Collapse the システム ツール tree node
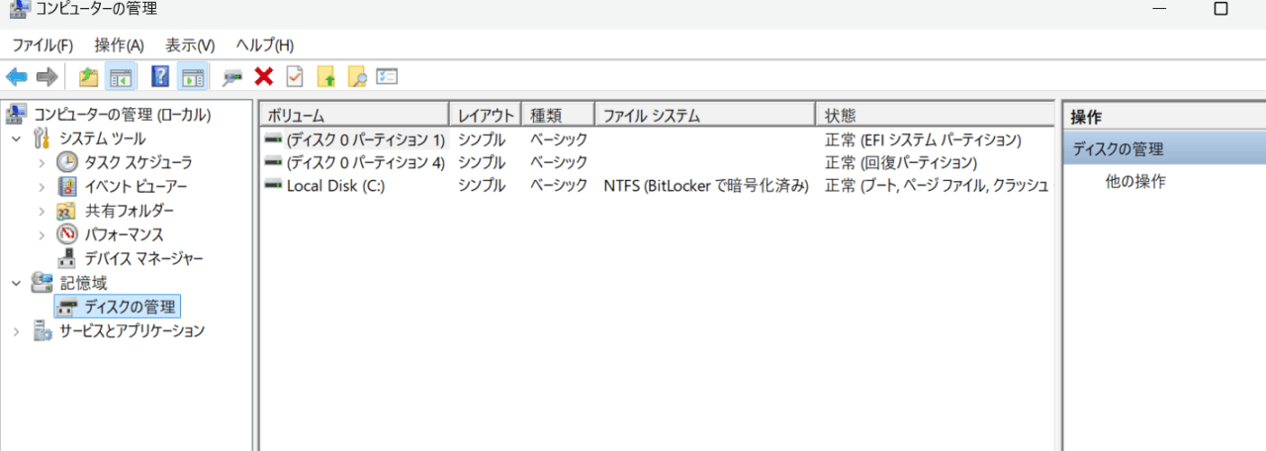Viewport: 1266px width, 451px height. pos(17,138)
